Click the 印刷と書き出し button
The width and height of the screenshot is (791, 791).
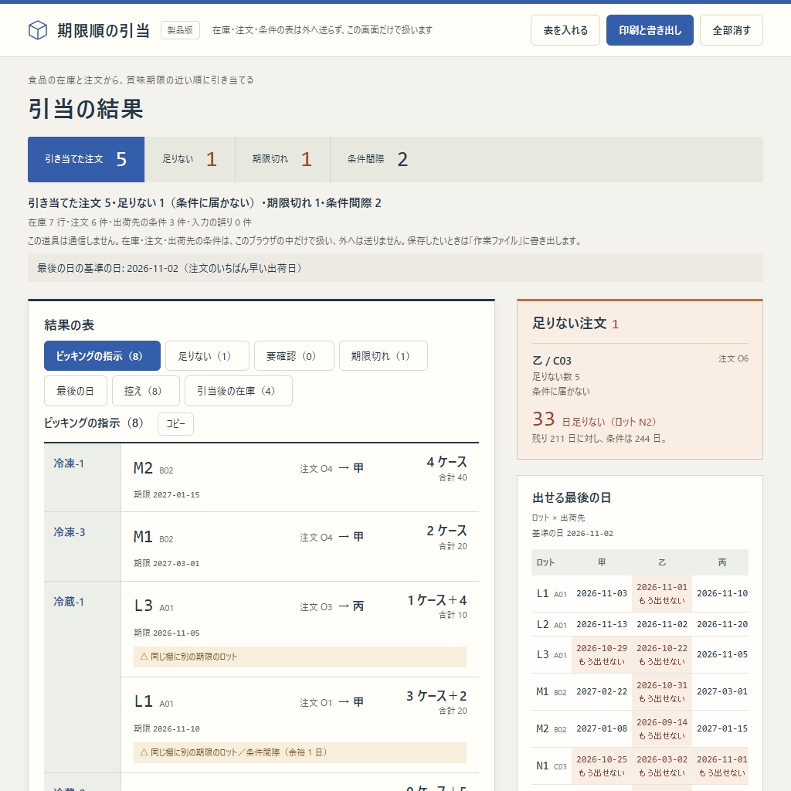click(x=650, y=30)
